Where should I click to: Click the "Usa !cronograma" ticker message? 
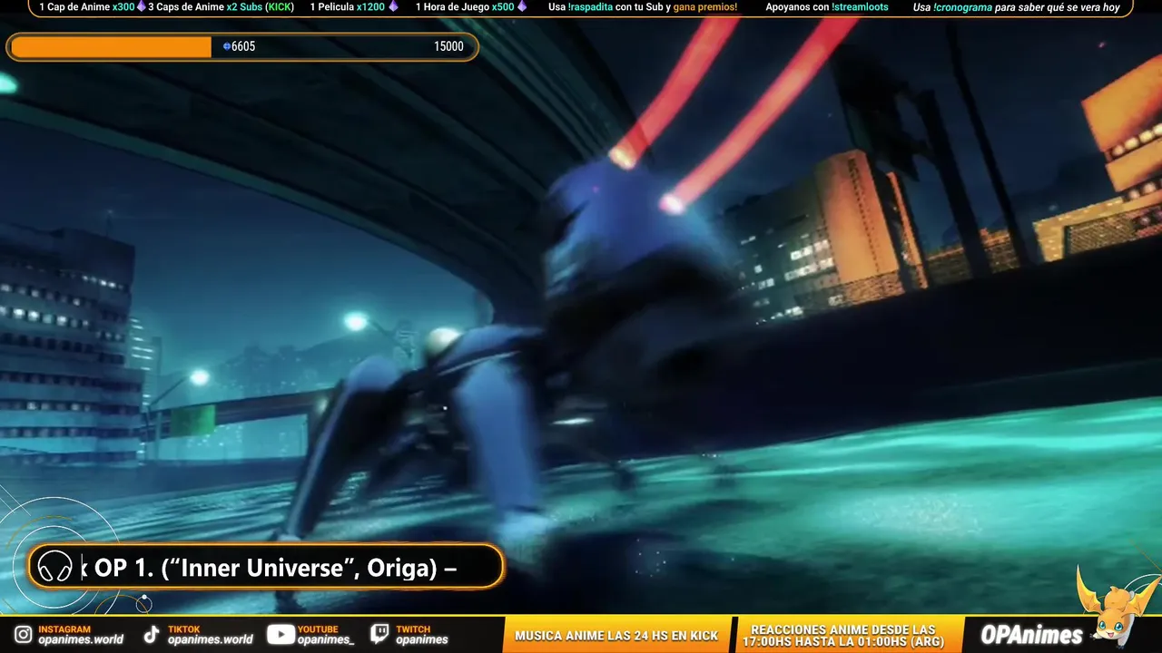pyautogui.click(x=1016, y=7)
